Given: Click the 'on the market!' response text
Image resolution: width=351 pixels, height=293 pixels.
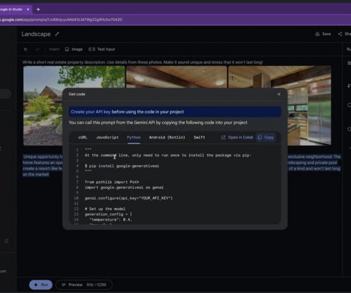Looking at the screenshot, I should 36,174.
